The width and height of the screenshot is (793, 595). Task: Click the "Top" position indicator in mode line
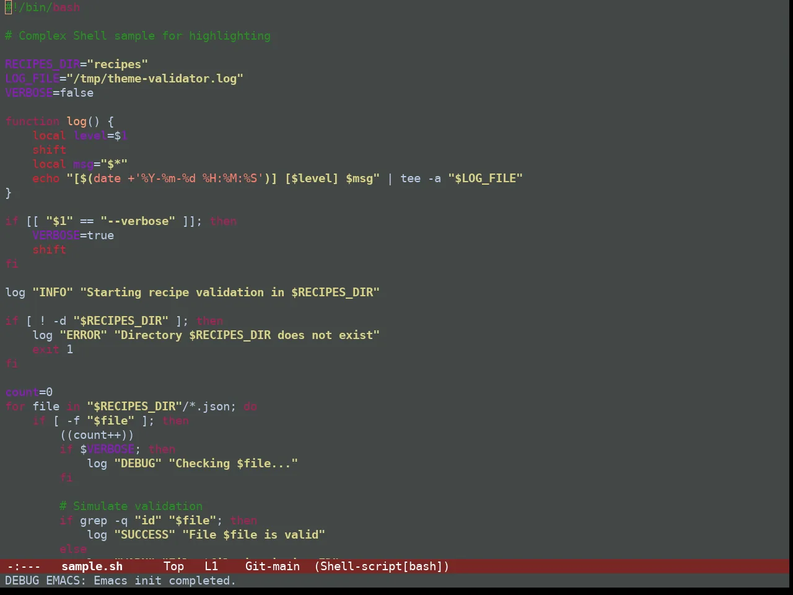tap(174, 566)
